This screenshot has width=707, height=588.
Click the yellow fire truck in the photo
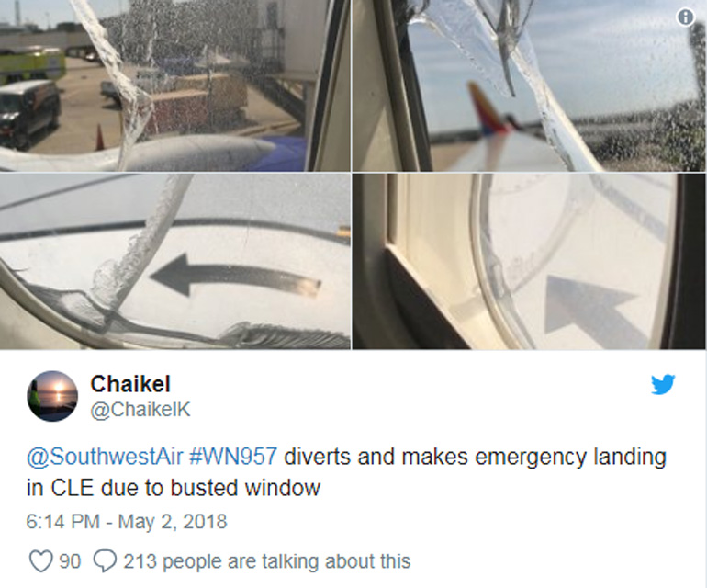pos(32,64)
